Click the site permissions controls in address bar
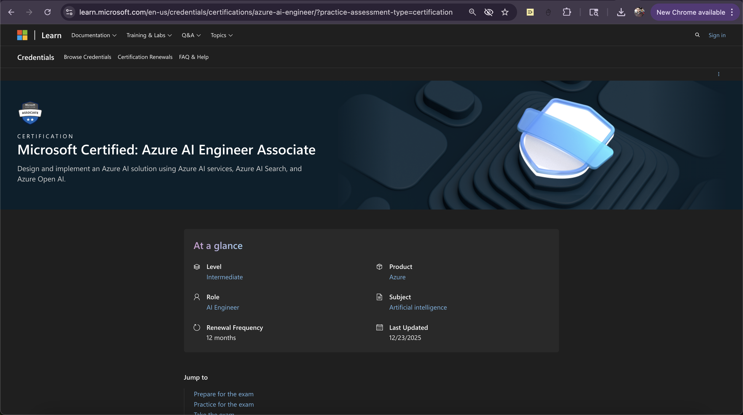The width and height of the screenshot is (743, 415). (x=69, y=12)
